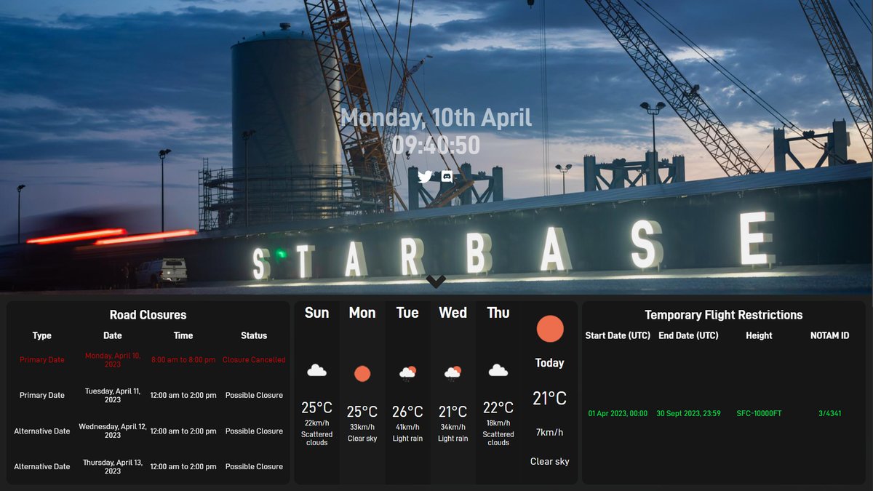Select the Wednesday, April 12, 2023 date cell

pyautogui.click(x=113, y=431)
